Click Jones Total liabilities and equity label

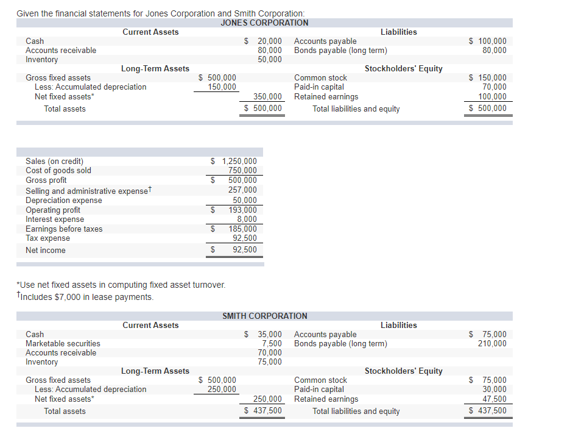[356, 109]
